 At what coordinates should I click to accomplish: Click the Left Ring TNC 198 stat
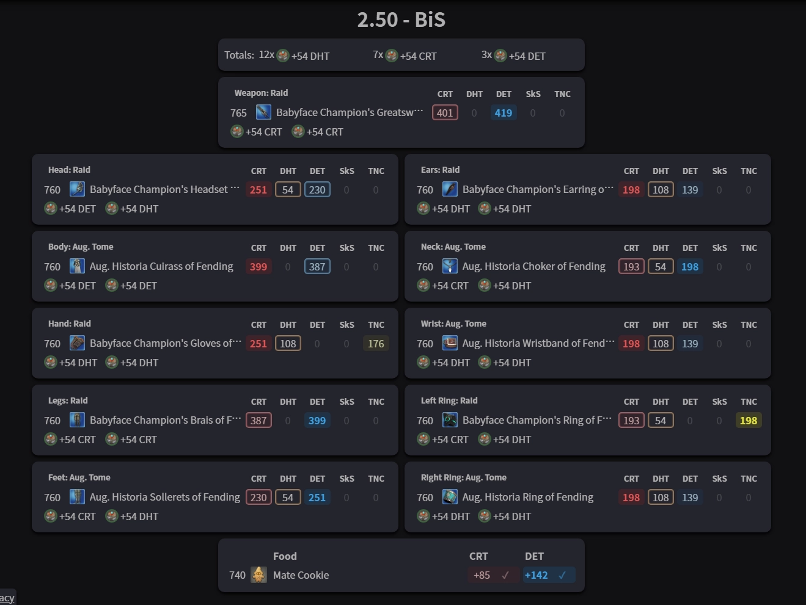[748, 421]
